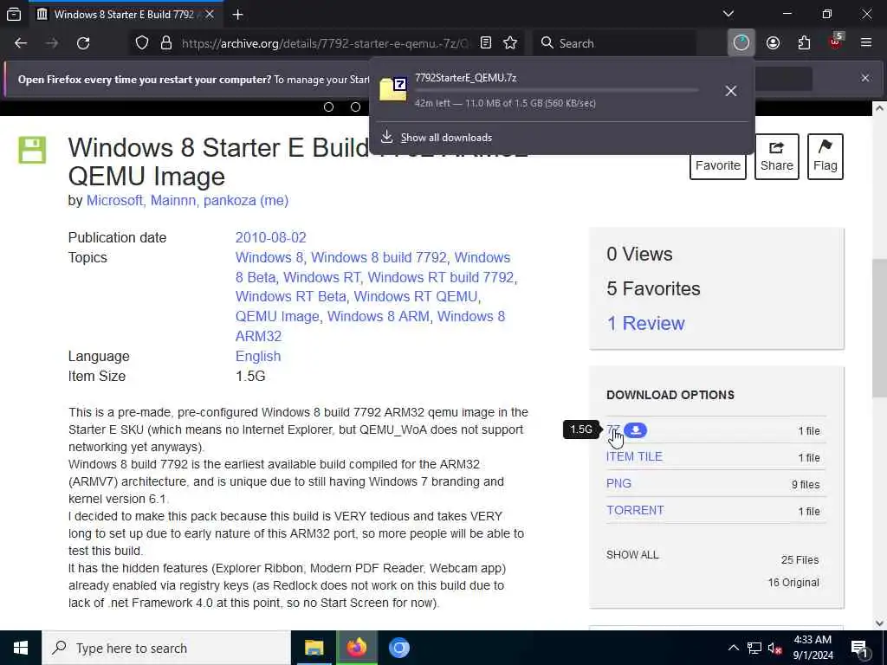Open the 1 Review link
The image size is (887, 665).
[x=645, y=324]
